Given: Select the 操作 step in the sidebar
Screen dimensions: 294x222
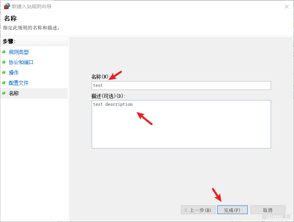Looking at the screenshot, I should [x=14, y=72].
